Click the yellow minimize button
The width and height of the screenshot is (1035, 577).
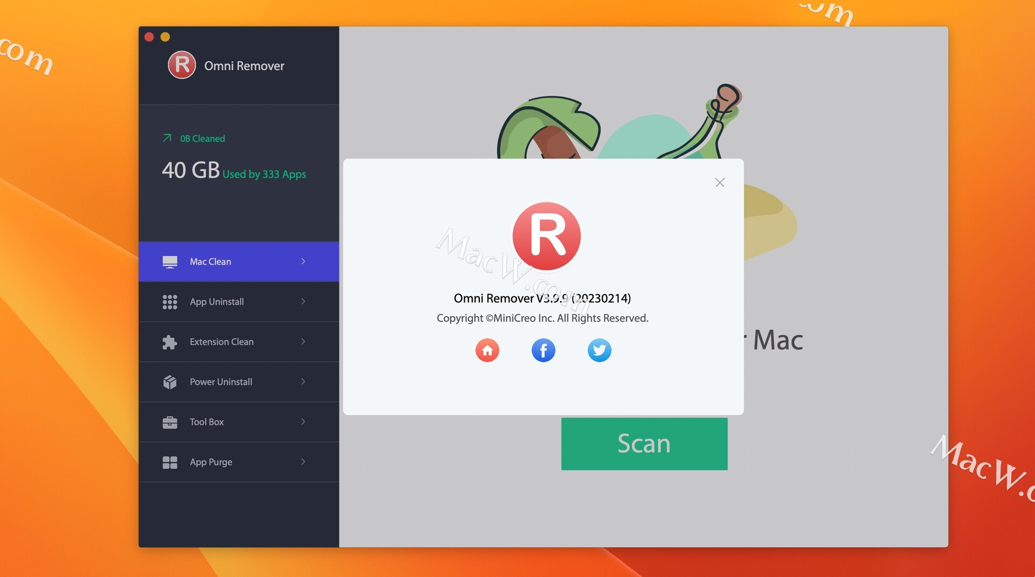point(165,37)
